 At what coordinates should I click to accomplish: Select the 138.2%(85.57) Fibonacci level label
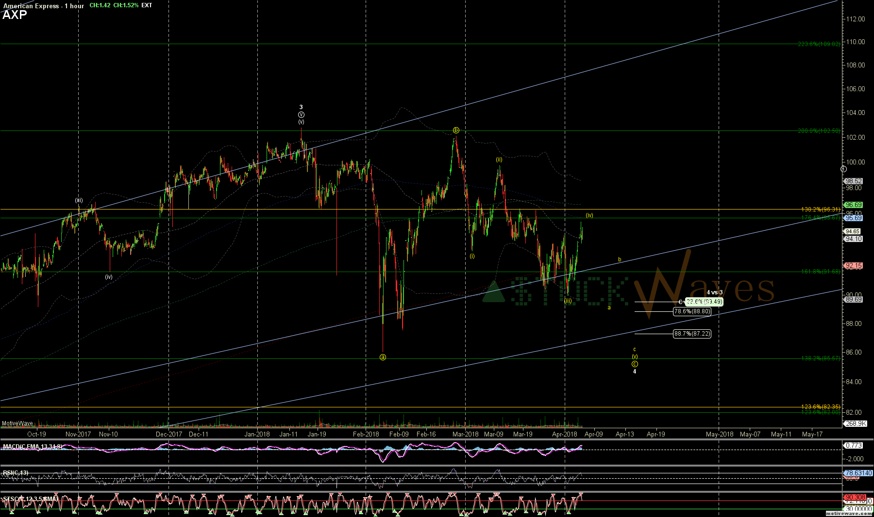(820, 358)
